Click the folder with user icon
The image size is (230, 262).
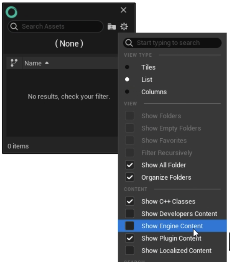pos(112,26)
